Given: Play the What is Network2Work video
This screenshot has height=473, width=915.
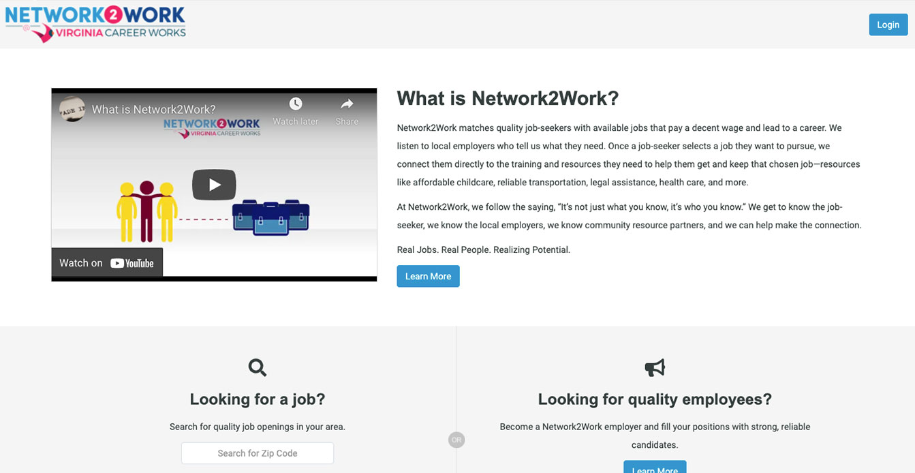Looking at the screenshot, I should [x=214, y=185].
